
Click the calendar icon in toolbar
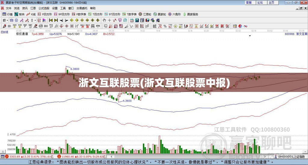[x=132, y=20]
